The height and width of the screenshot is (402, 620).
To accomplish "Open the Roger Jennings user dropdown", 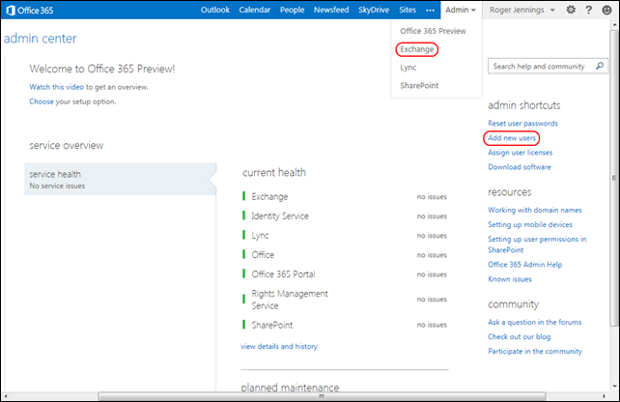I will (x=522, y=10).
